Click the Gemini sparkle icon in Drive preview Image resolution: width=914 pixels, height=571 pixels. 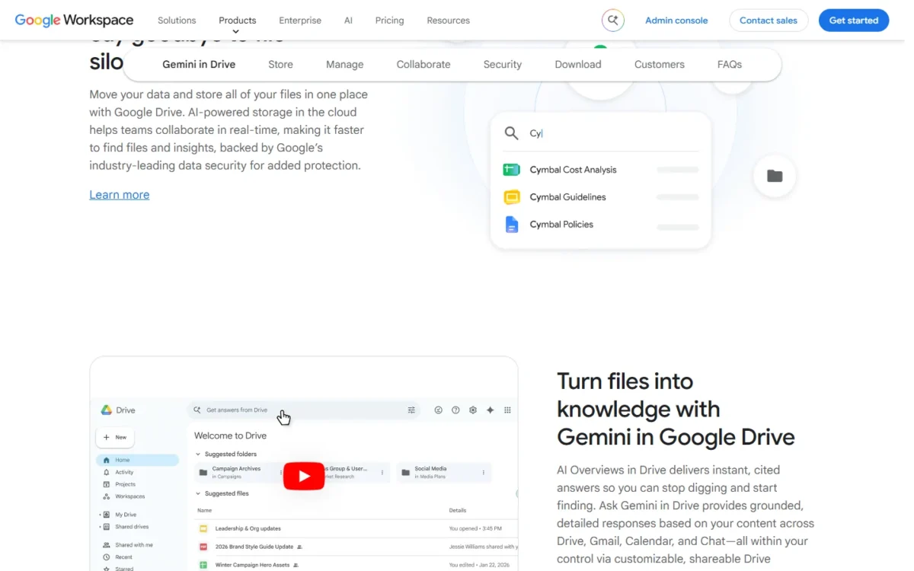pyautogui.click(x=491, y=410)
